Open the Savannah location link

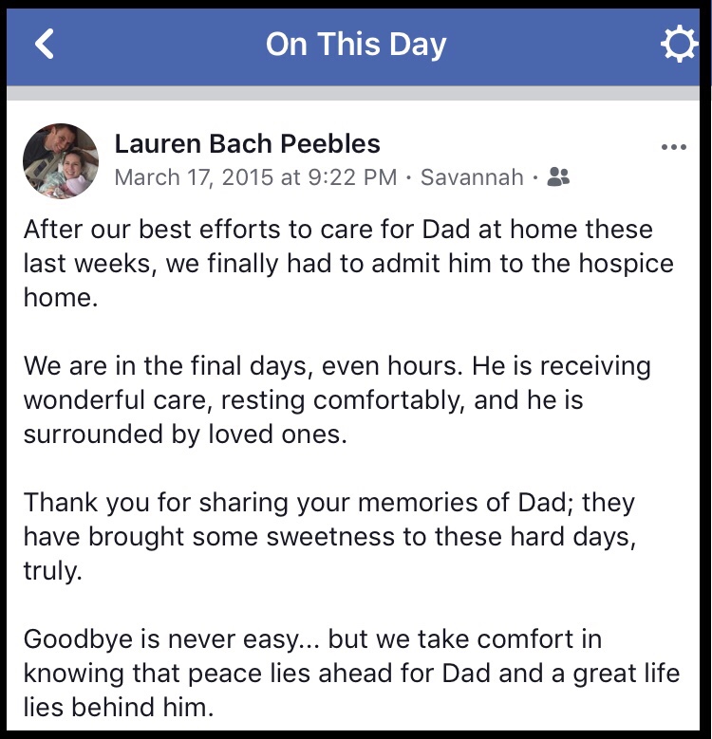pos(472,177)
